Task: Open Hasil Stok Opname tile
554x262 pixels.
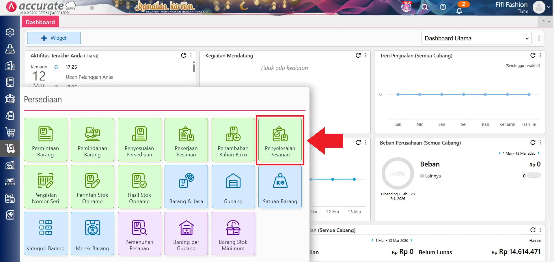Action: [139, 187]
